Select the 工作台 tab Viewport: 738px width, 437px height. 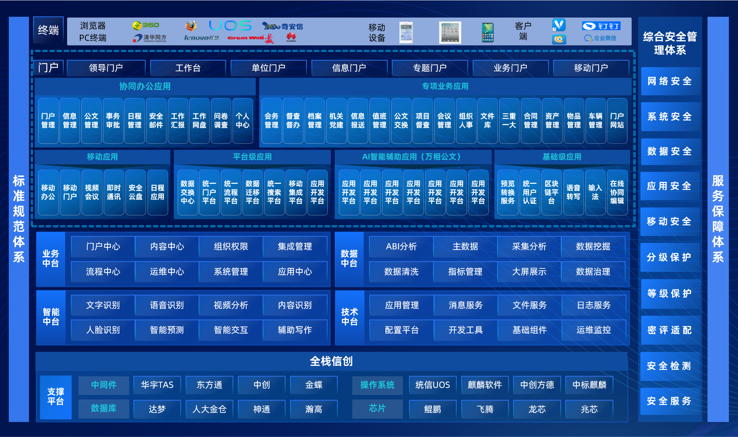[188, 68]
